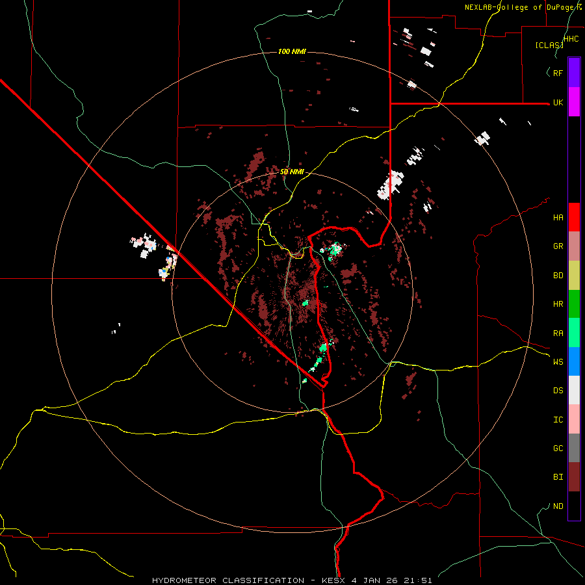
Task: Click the RF purple legend swatch
Action: [x=574, y=73]
